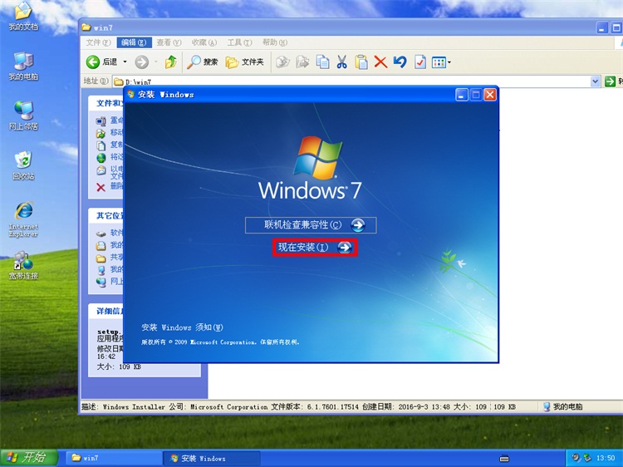
Task: Click the Properties icon in toolbar
Action: (x=420, y=62)
